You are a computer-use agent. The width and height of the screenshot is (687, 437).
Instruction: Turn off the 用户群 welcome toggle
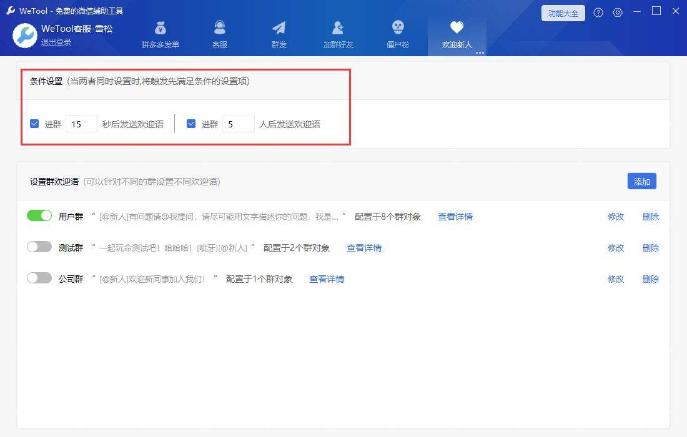(x=39, y=215)
